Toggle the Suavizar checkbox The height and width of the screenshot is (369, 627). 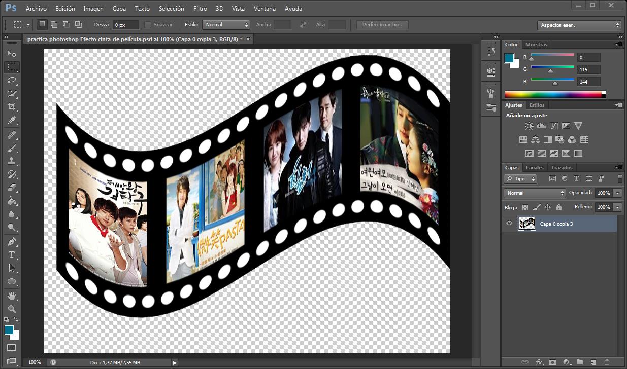148,24
